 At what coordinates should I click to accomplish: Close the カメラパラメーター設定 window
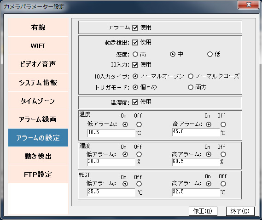249,5
